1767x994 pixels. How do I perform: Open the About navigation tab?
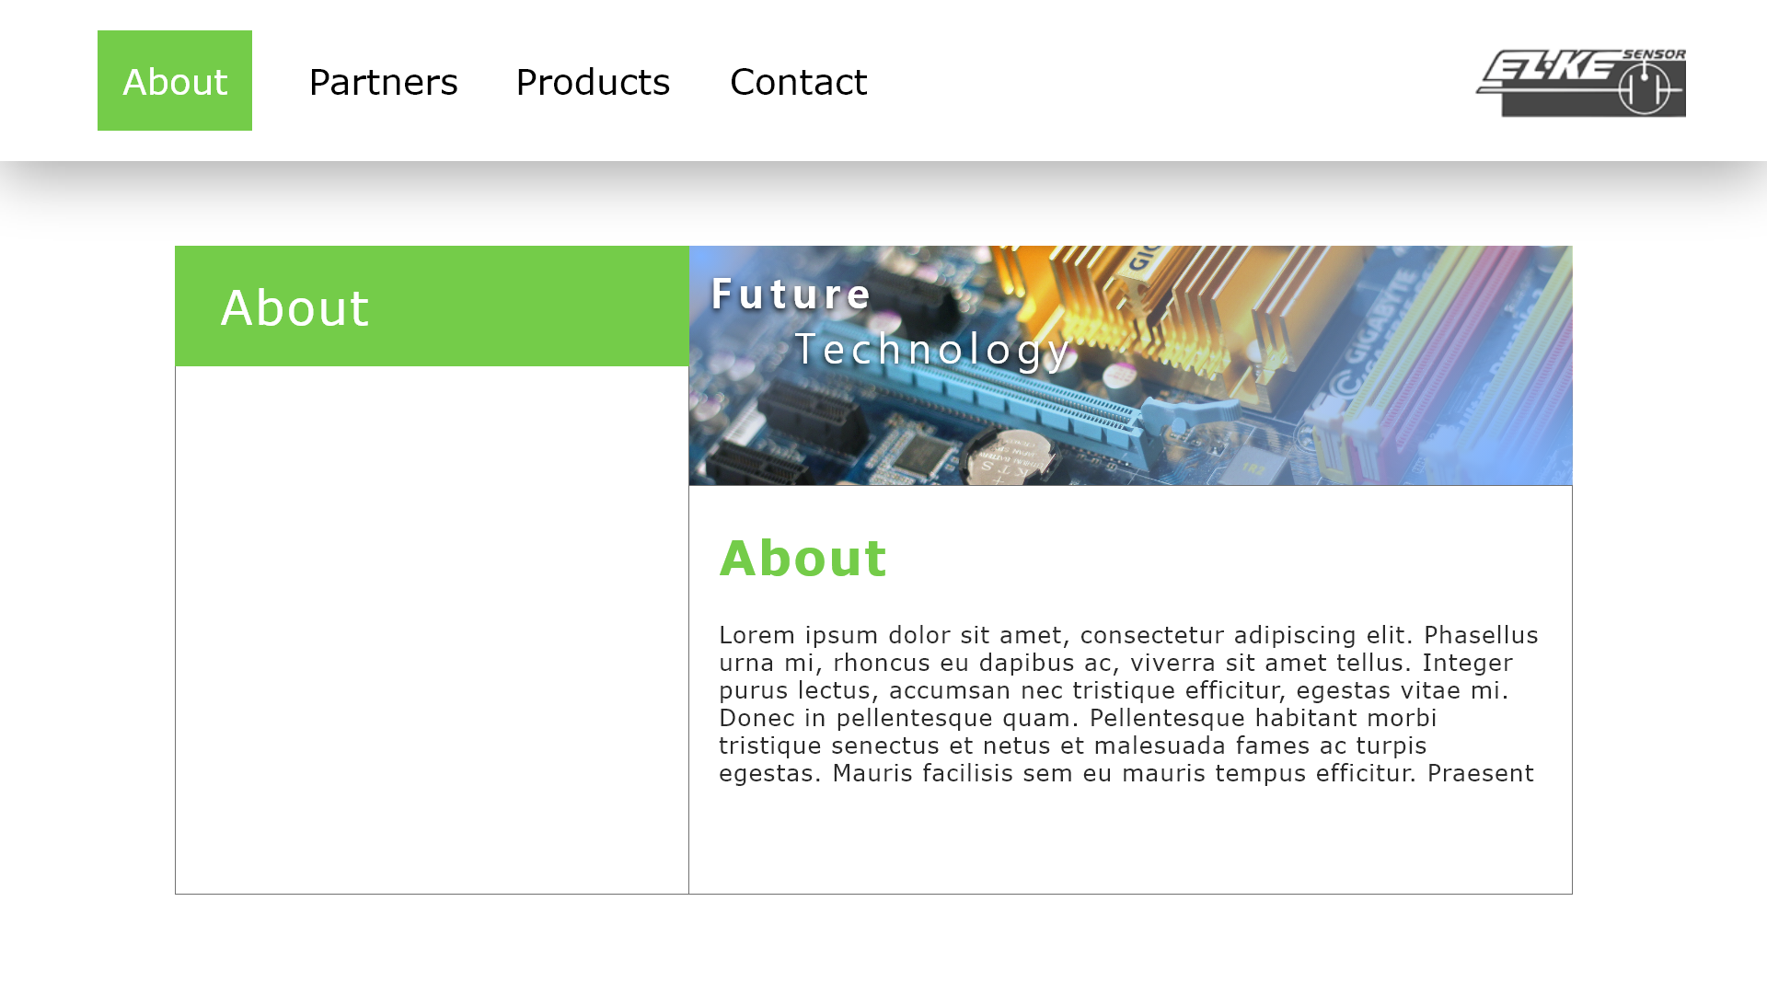coord(175,81)
